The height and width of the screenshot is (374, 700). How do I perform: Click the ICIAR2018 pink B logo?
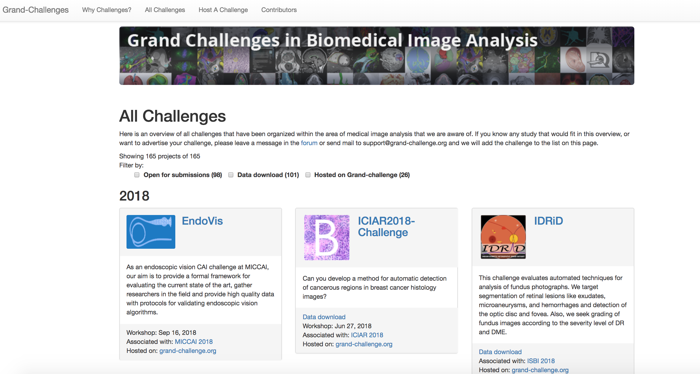click(x=327, y=238)
